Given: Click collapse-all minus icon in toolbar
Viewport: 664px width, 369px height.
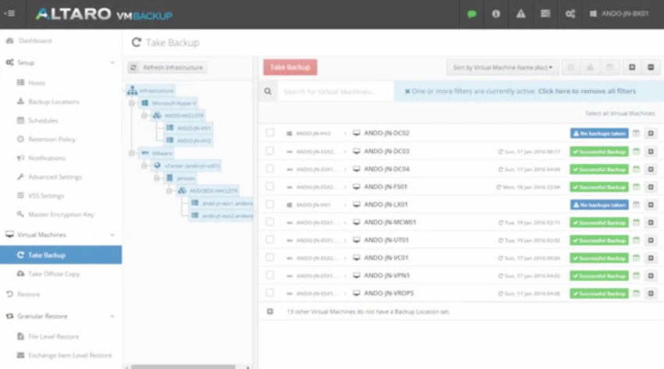Looking at the screenshot, I should [x=651, y=68].
